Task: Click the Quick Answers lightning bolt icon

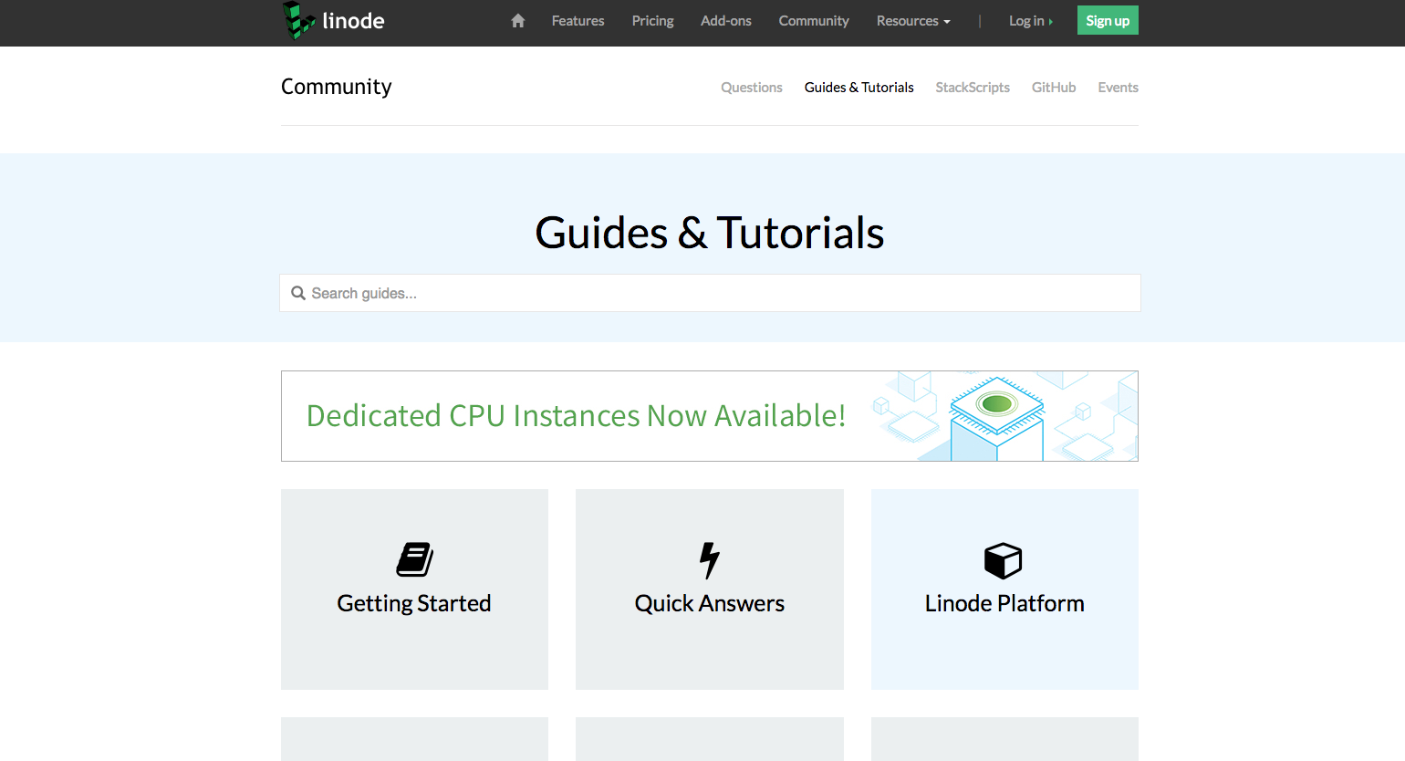Action: click(x=709, y=560)
